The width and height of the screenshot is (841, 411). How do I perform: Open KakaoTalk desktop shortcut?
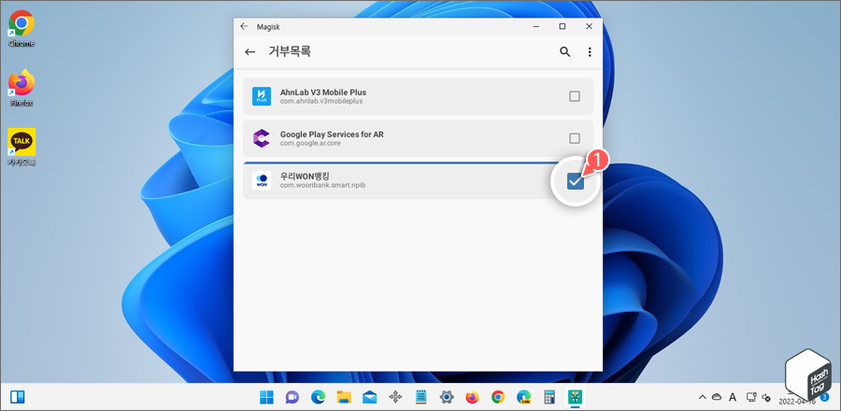21,147
